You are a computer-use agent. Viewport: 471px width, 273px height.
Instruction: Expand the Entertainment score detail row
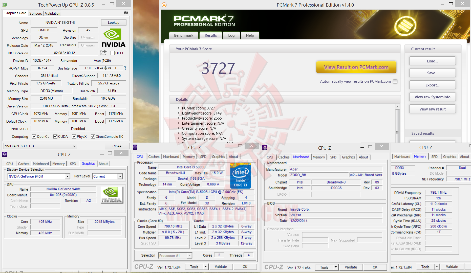(x=179, y=123)
